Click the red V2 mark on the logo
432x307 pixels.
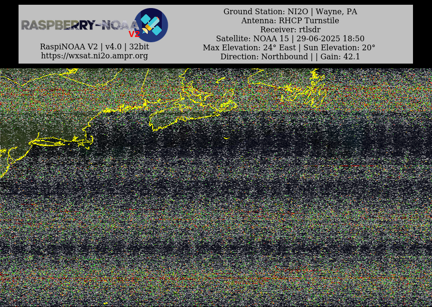click(134, 34)
